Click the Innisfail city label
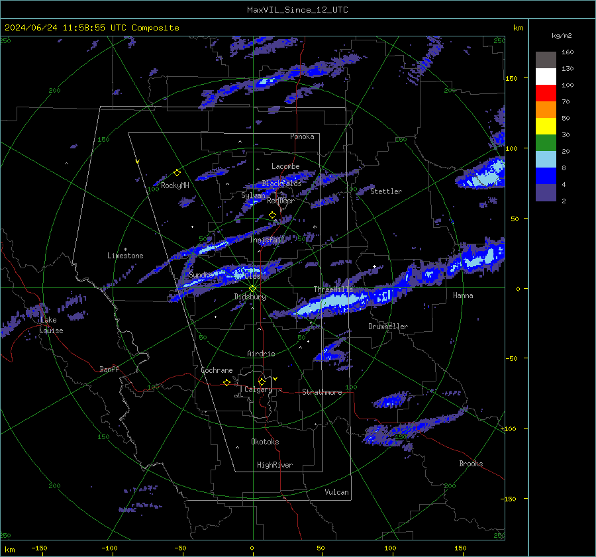The image size is (596, 557). point(267,240)
